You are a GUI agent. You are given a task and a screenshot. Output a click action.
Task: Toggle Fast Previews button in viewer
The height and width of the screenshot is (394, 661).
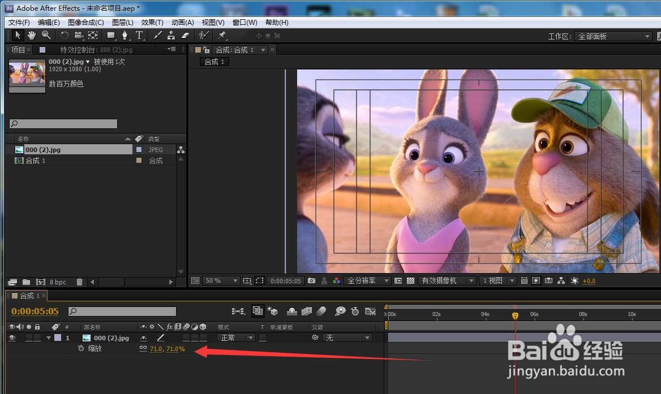click(x=536, y=281)
